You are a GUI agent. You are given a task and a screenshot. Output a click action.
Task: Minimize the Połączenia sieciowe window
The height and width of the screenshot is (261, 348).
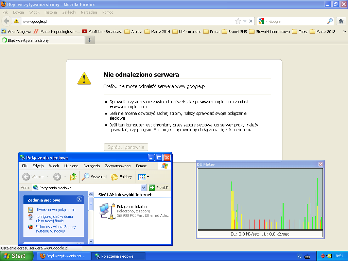(151, 158)
